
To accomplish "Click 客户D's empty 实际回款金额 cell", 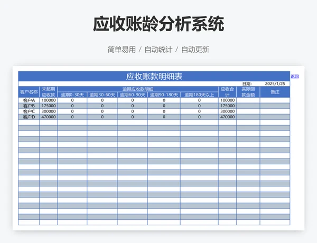I will [248, 117].
